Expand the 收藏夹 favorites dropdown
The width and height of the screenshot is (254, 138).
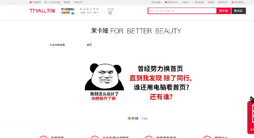(186, 2)
